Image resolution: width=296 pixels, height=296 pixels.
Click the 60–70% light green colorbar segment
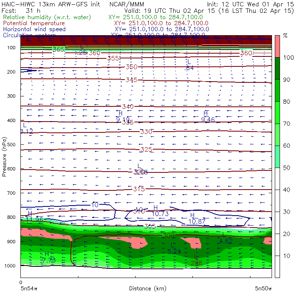[x=277, y=134]
